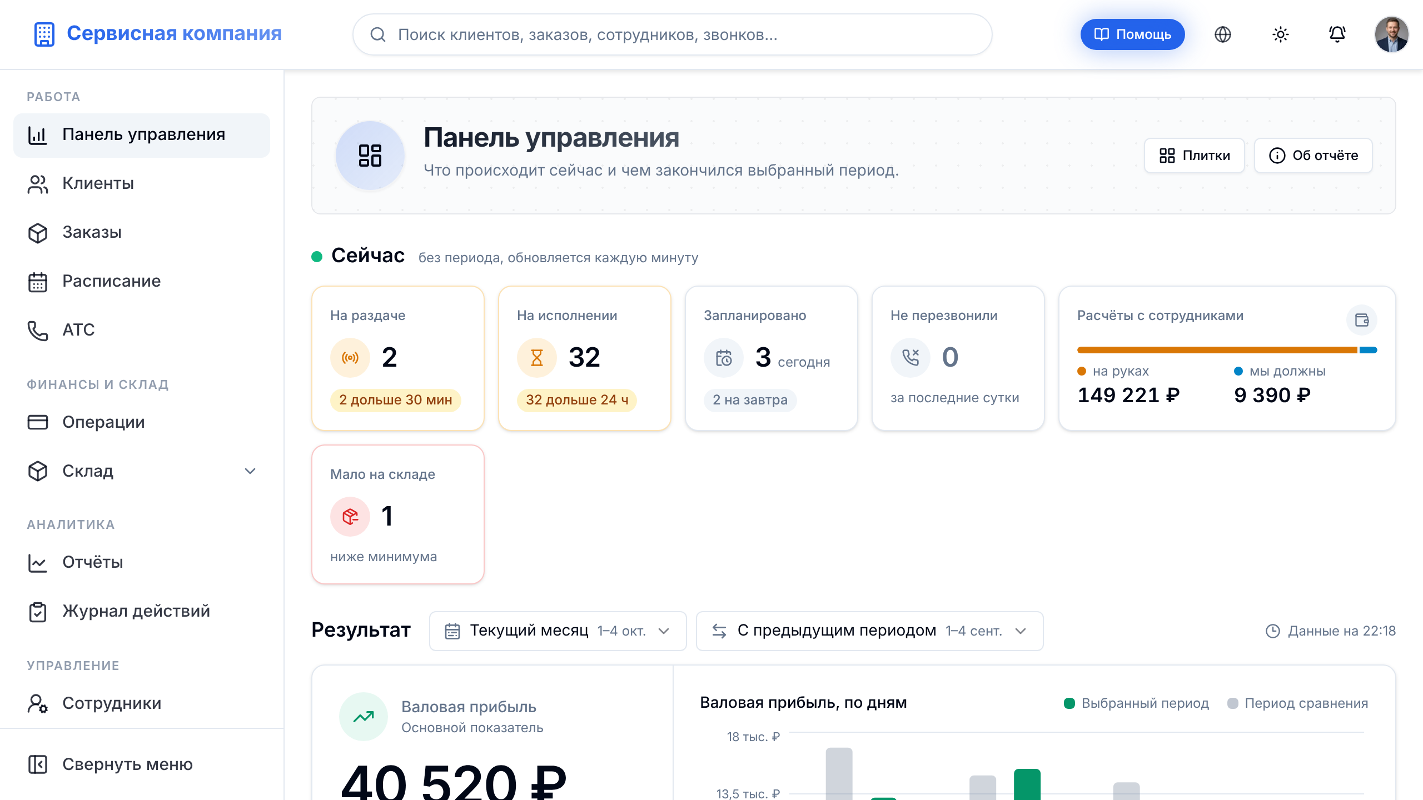
Task: Click the 149 221 ₽ value
Action: (1128, 395)
